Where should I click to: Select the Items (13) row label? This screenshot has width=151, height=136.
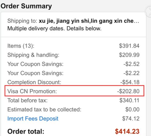pyautogui.click(x=21, y=46)
